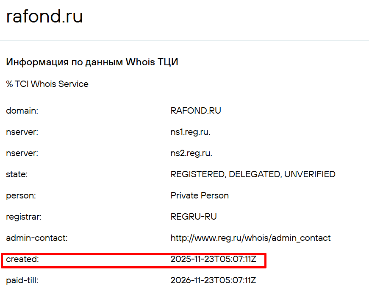Click the ns1.reg.ru. nameserver value
Screen dimensions: 369x293
pyautogui.click(x=190, y=132)
